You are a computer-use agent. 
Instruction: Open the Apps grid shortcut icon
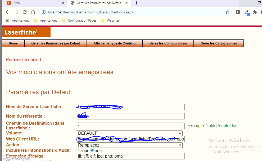[x=7, y=21]
